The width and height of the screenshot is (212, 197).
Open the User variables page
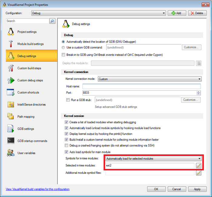pos(31,153)
